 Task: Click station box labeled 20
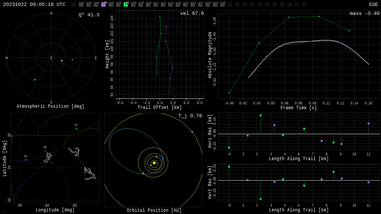pos(222,4)
